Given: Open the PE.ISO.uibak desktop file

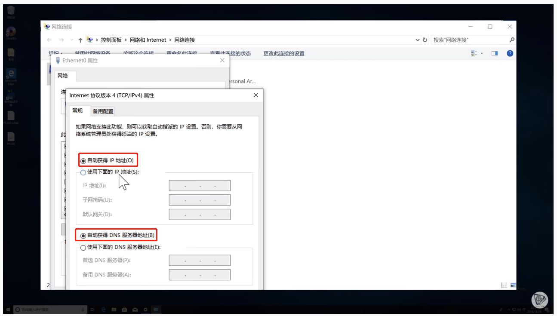Looking at the screenshot, I should (11, 117).
